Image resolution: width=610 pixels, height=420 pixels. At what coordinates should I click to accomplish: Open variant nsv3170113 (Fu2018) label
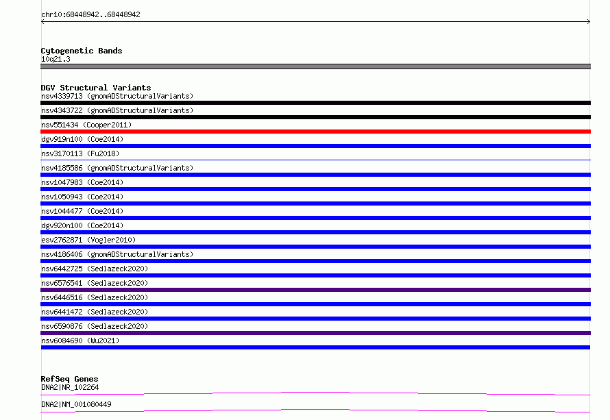pyautogui.click(x=80, y=153)
